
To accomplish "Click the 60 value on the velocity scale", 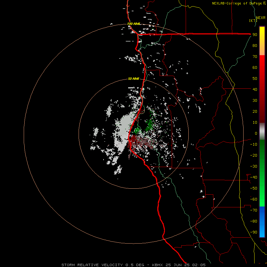I will coord(255,68).
